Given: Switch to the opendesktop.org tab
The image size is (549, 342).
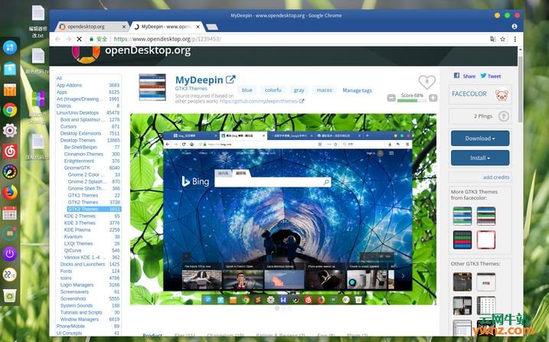Looking at the screenshot, I should click(91, 27).
